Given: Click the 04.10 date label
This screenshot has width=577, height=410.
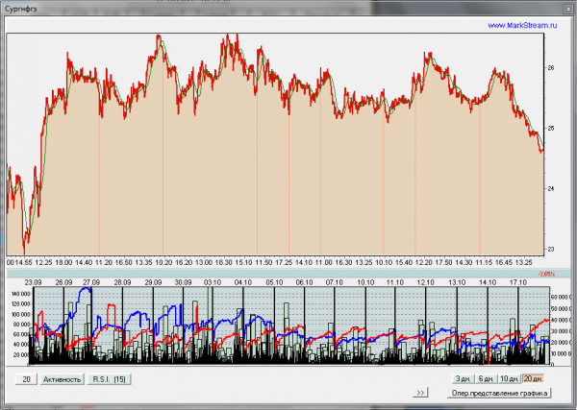Looking at the screenshot, I should click(x=243, y=282).
